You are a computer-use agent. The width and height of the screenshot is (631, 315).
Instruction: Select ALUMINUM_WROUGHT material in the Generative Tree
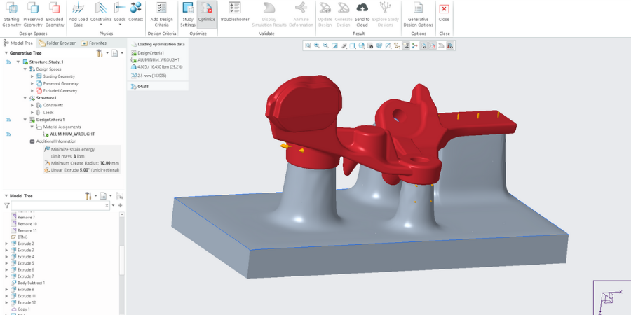tap(72, 134)
